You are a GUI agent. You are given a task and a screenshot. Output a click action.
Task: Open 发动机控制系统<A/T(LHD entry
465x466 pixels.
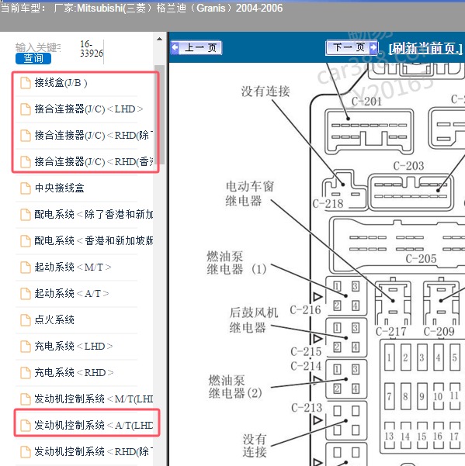coord(93,425)
